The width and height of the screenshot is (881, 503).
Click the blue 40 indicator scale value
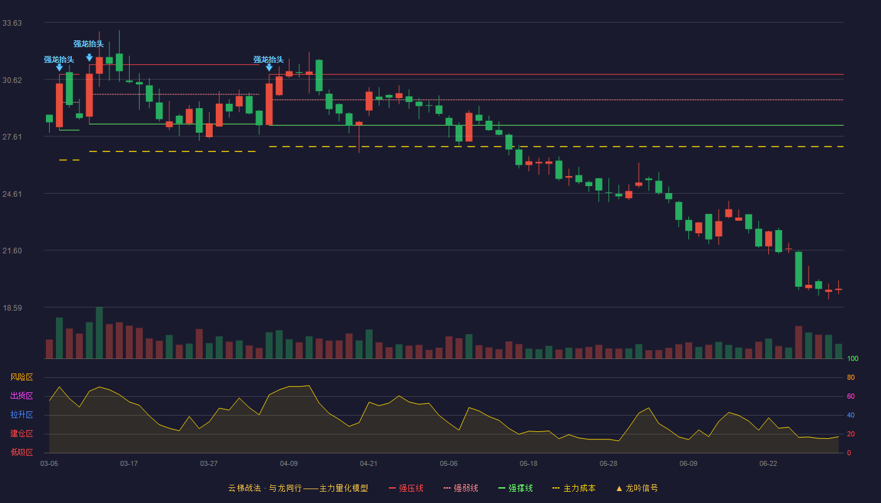(851, 415)
